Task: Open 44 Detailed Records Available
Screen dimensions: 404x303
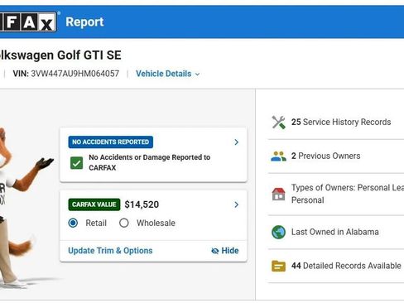Action: [346, 266]
